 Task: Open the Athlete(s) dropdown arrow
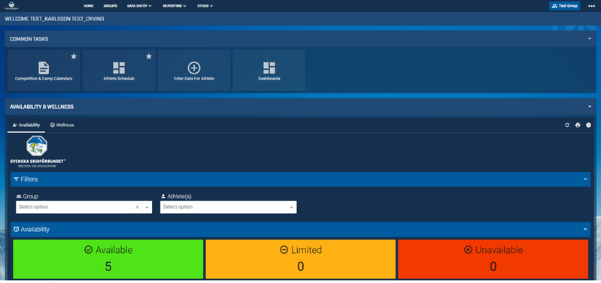pos(291,207)
